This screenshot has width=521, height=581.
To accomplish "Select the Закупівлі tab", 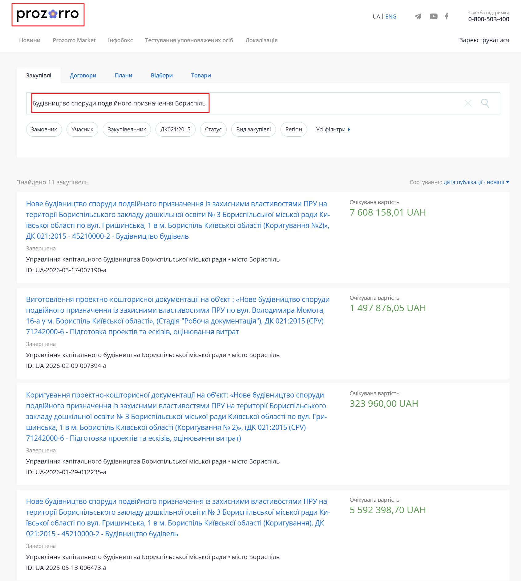I will (x=39, y=75).
